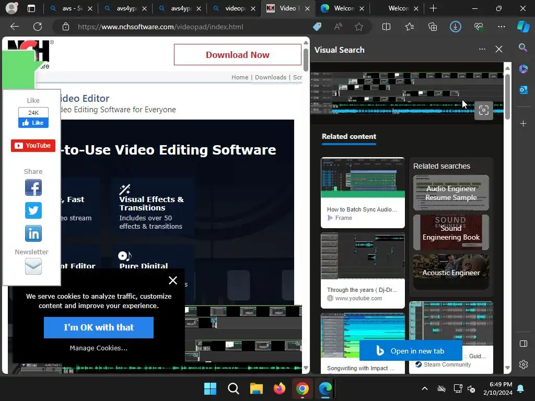Click Visual Search panel scrollbar thumb
The image size is (535, 401).
[507, 97]
